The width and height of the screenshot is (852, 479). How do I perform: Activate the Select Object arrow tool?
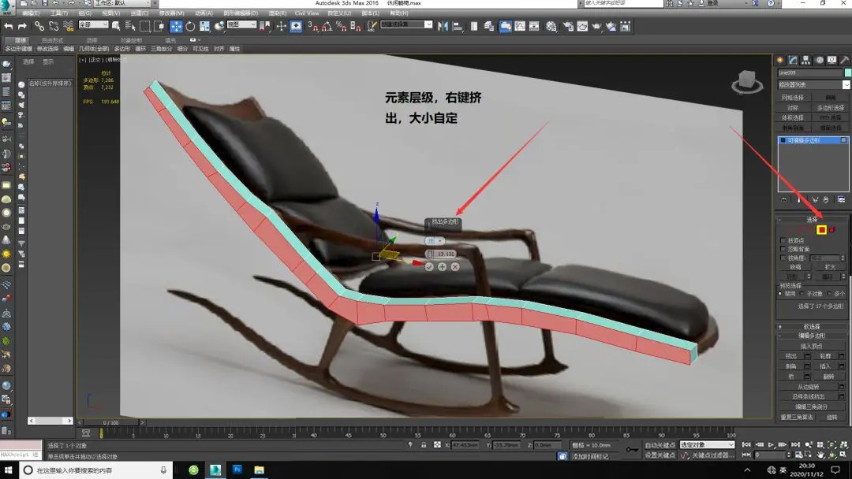(116, 25)
